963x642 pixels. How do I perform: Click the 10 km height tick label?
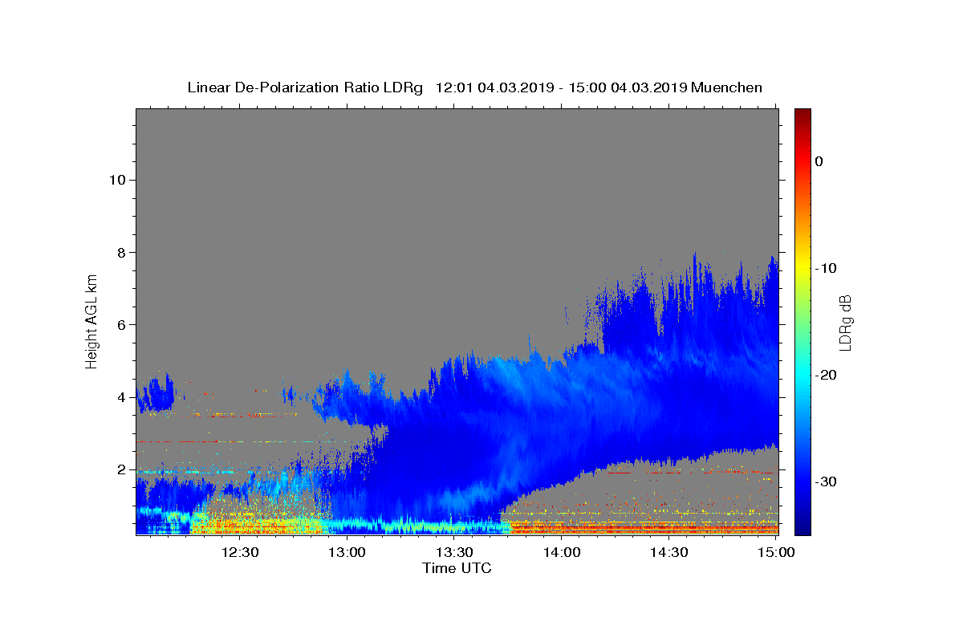click(116, 180)
